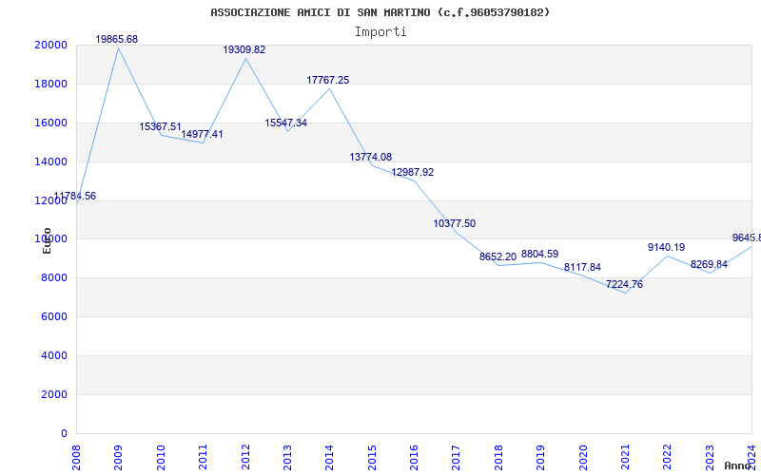This screenshot has height=475, width=761.
Task: Select the x-axis year 2016
Action: pos(414,457)
